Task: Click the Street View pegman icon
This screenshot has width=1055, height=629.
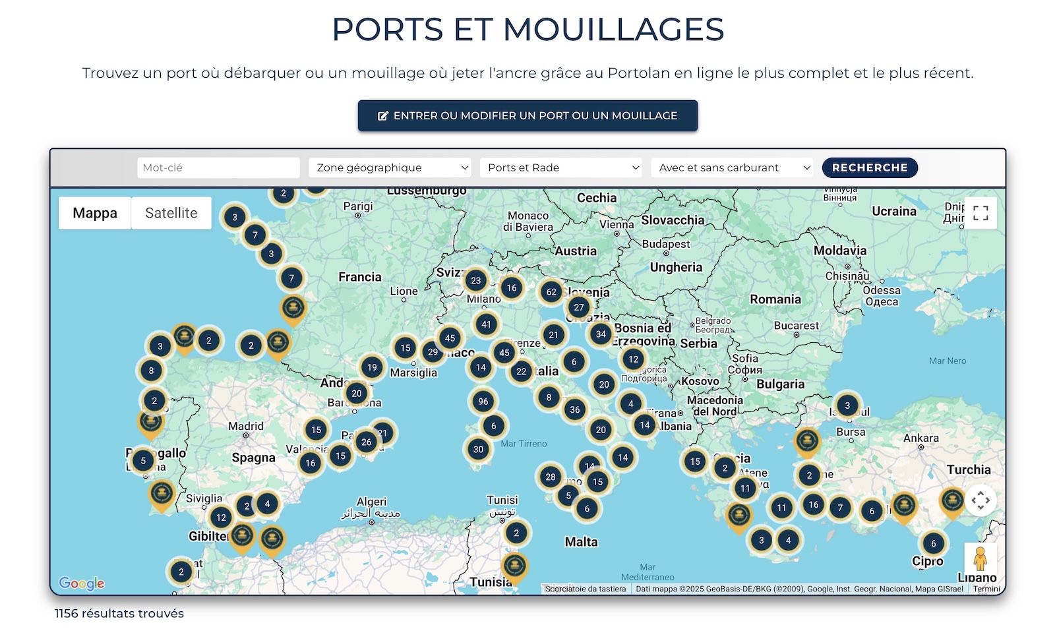Action: [980, 558]
